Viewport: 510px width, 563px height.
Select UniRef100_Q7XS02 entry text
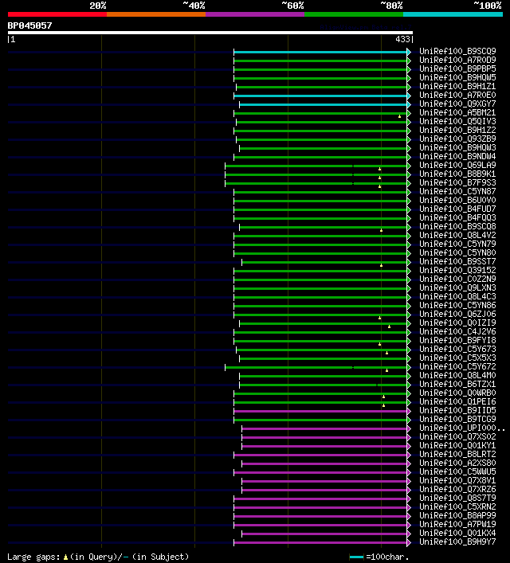tap(457, 436)
